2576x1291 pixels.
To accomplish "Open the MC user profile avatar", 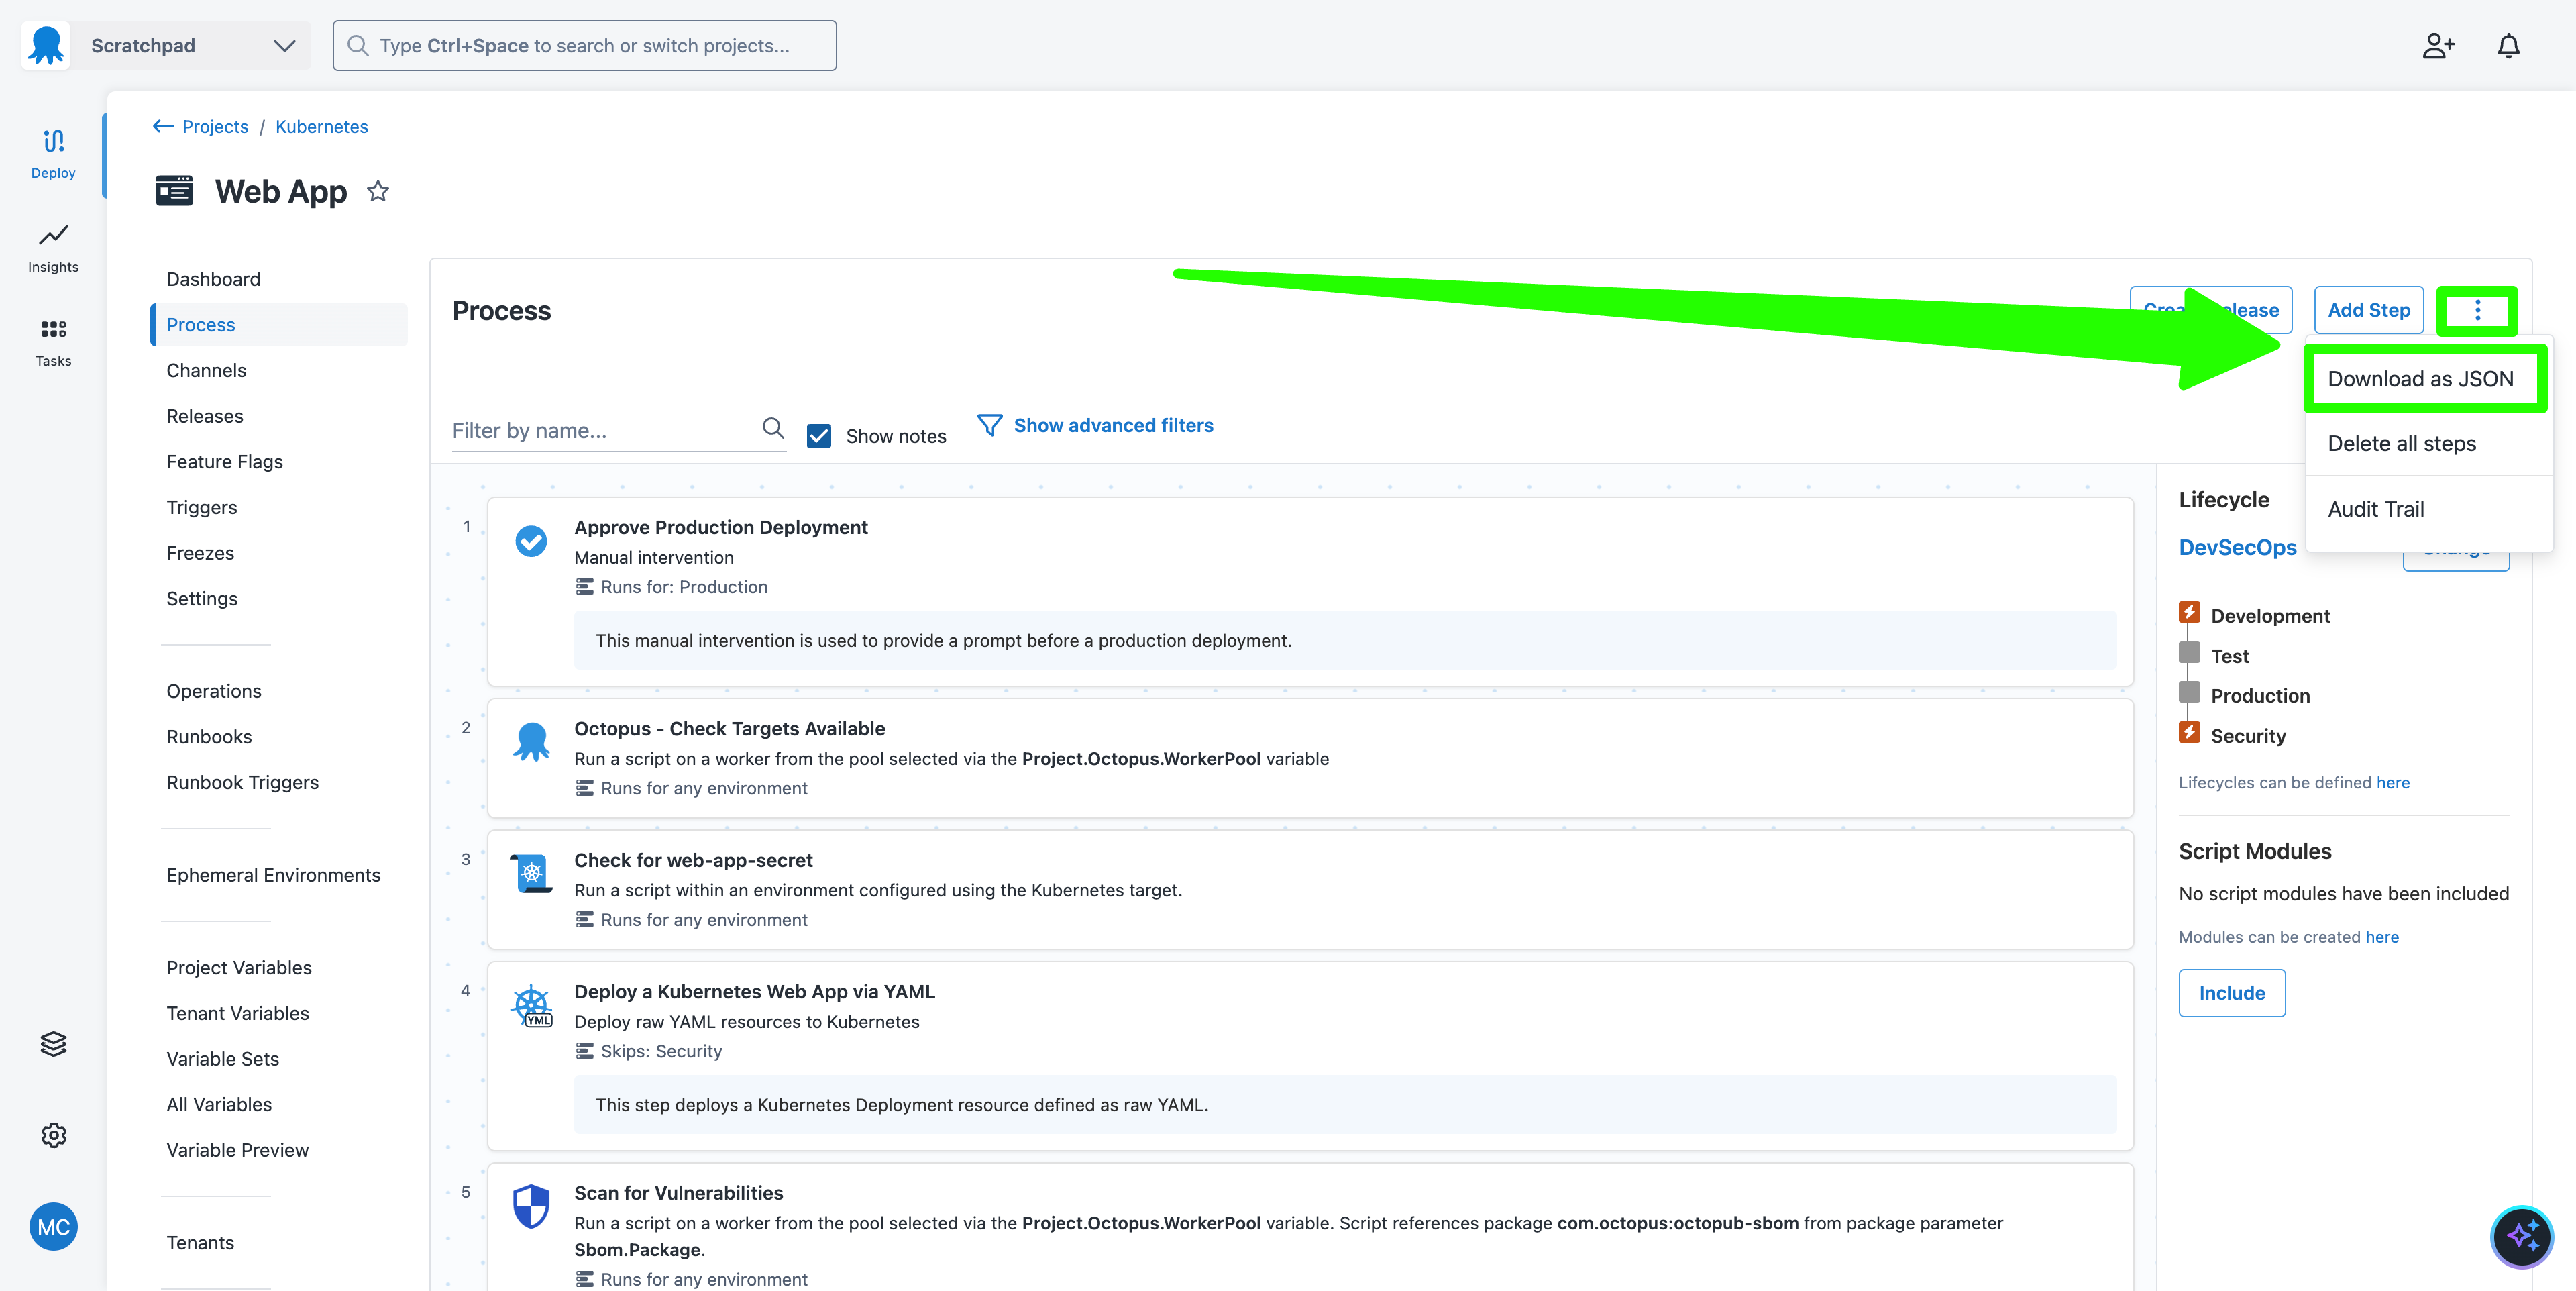I will [53, 1227].
